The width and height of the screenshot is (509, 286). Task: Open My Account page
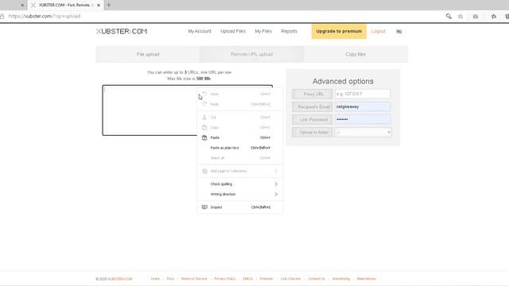pos(200,31)
